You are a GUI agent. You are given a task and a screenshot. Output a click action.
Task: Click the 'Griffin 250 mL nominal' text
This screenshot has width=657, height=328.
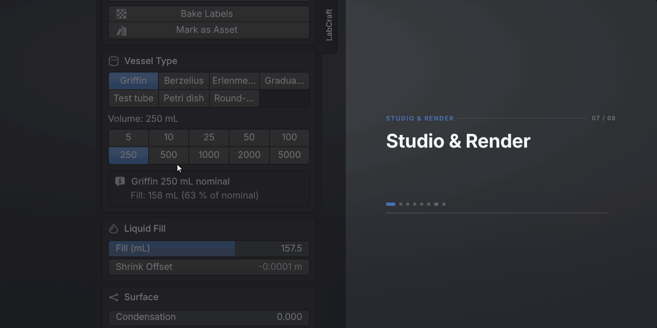[x=180, y=182]
